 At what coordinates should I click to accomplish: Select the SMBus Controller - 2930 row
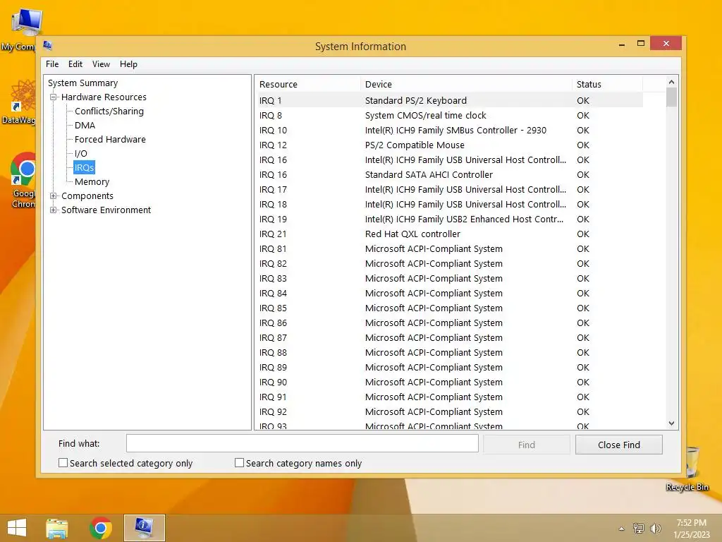pos(449,130)
